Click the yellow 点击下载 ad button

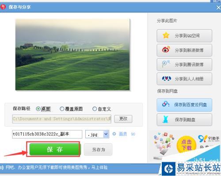187,145
